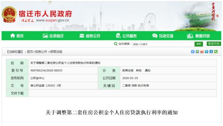223x126 pixels.
Task: Open the 公共服务 menu
Action: (126, 36)
